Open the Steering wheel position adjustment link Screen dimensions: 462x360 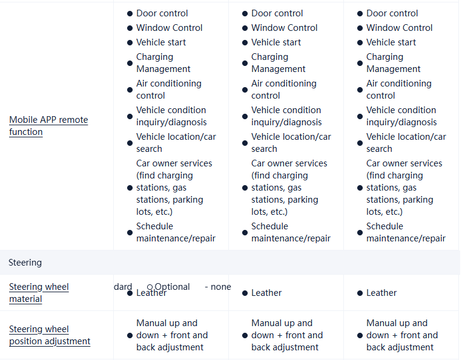click(x=50, y=335)
